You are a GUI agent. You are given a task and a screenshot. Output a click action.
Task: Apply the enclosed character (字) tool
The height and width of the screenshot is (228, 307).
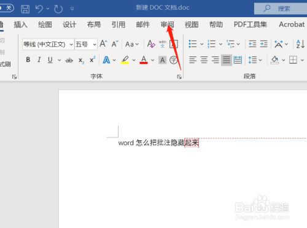(174, 60)
